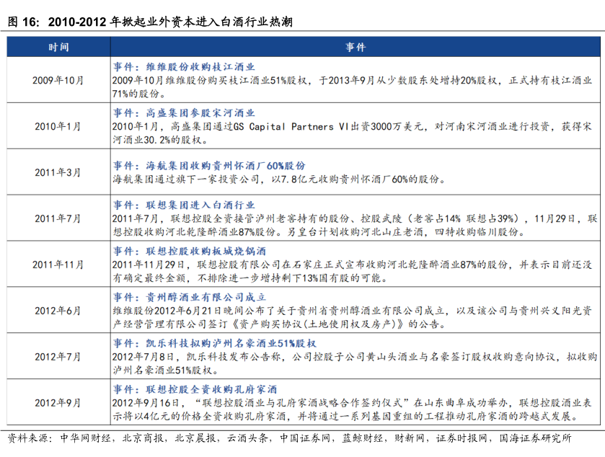Click the '2010年1月' date cell
605x457 pixels.
click(x=58, y=126)
